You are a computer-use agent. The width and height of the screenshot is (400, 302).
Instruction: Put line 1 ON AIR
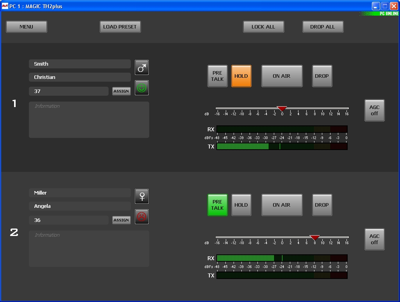tap(282, 76)
